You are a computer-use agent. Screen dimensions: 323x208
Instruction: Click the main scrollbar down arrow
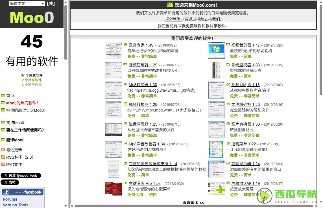[321, 202]
